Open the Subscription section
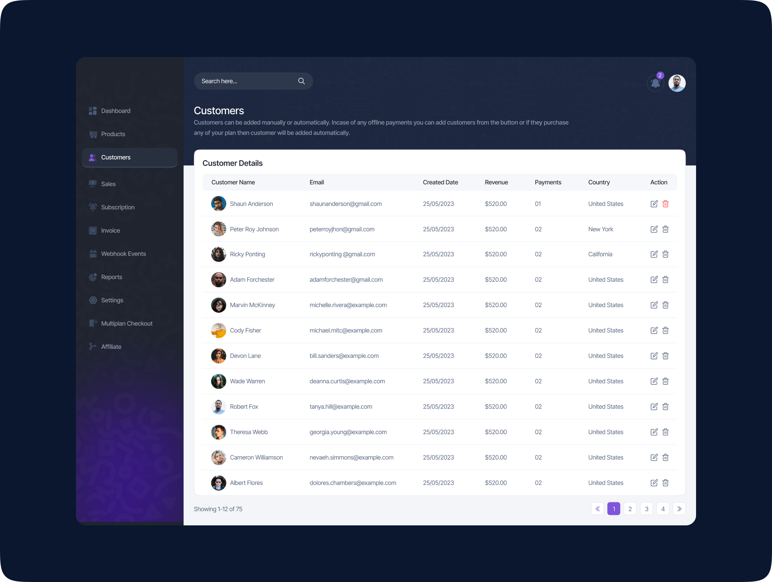The width and height of the screenshot is (772, 582). click(x=117, y=207)
